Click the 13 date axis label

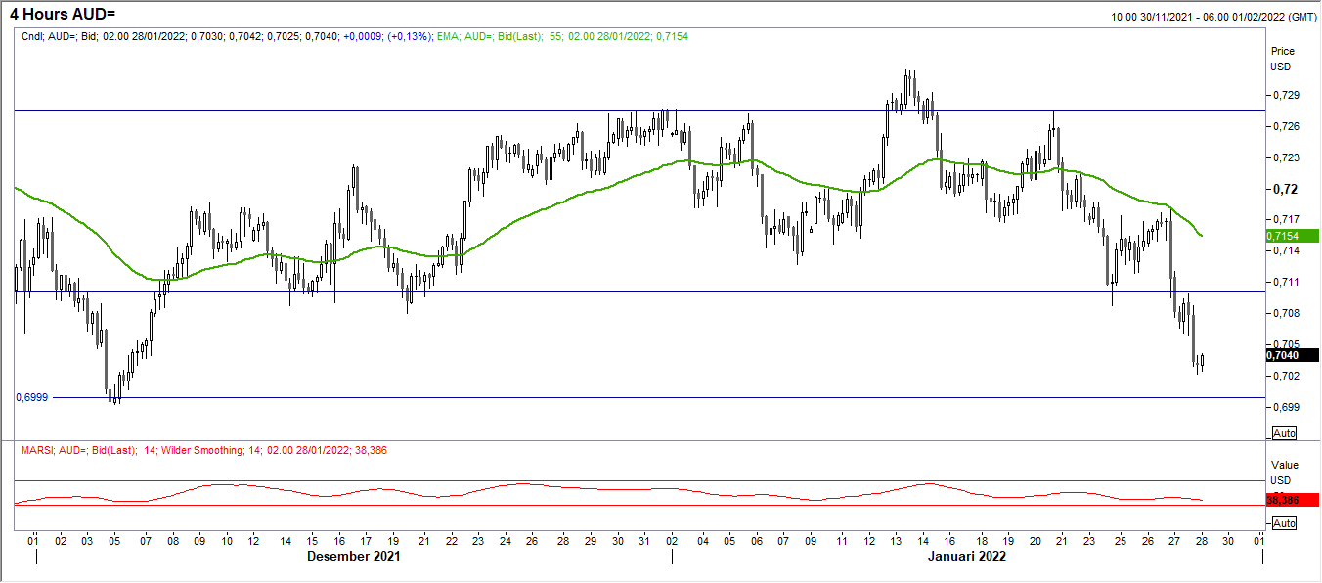[x=896, y=540]
